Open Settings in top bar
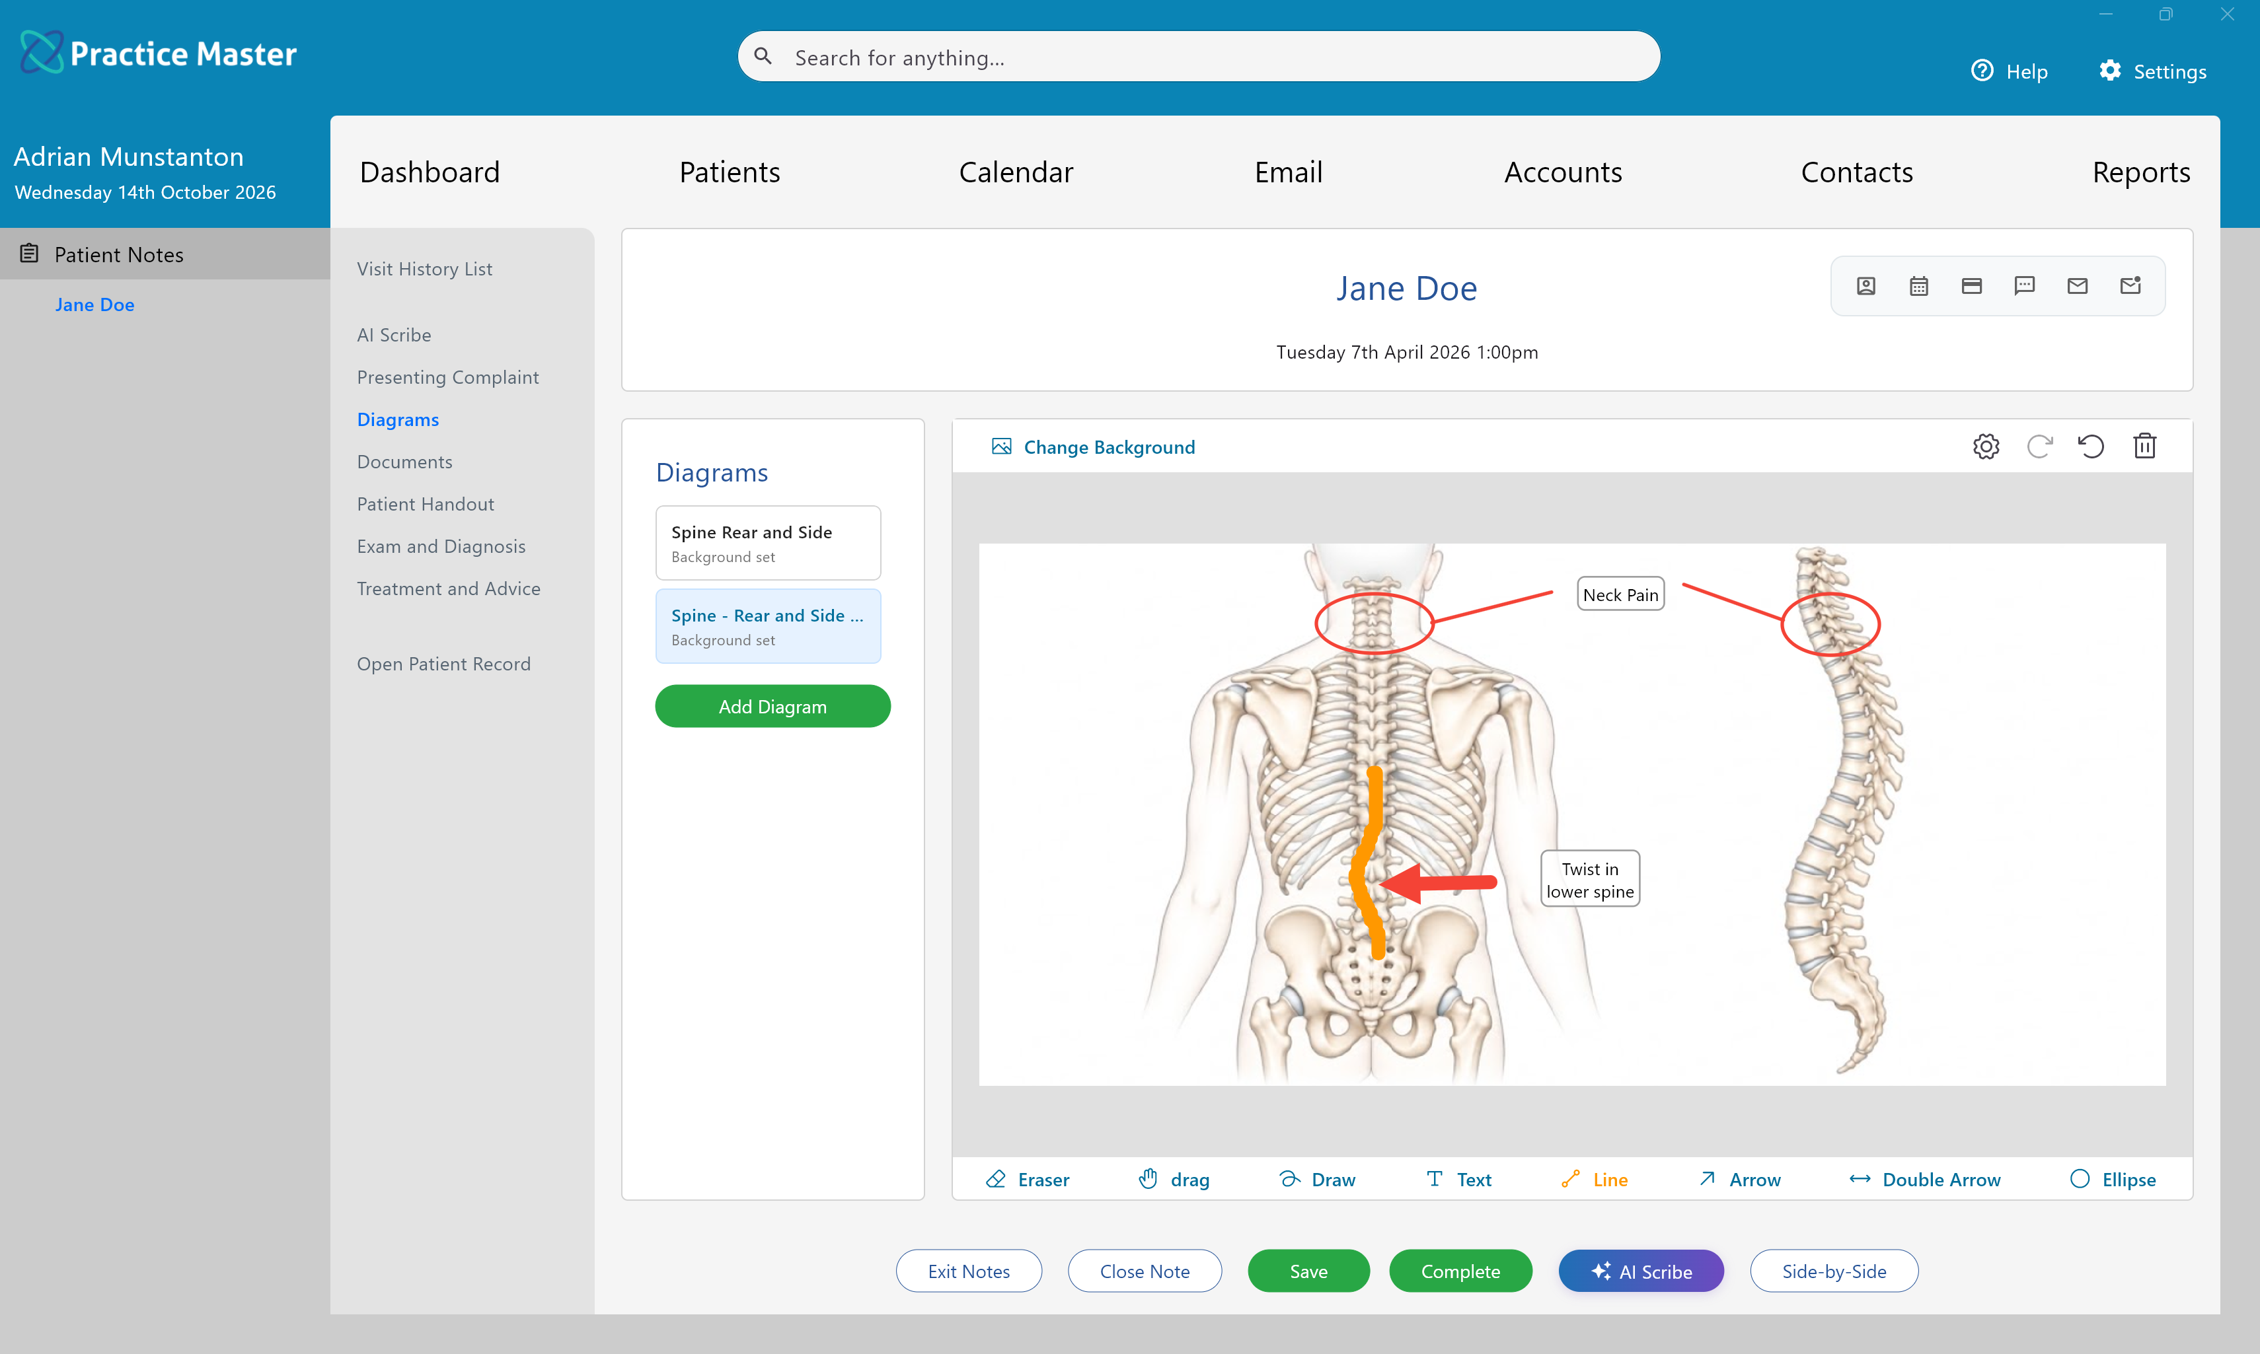Image resolution: width=2260 pixels, height=1354 pixels. click(2152, 71)
